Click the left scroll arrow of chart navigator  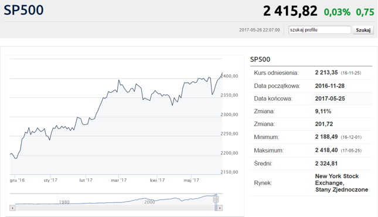pyautogui.click(x=12, y=208)
